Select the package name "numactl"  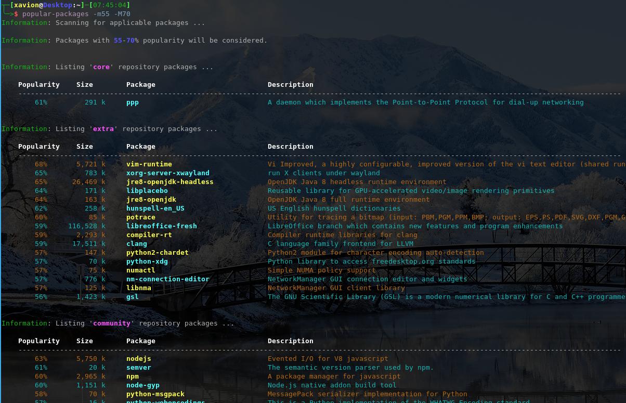(141, 270)
